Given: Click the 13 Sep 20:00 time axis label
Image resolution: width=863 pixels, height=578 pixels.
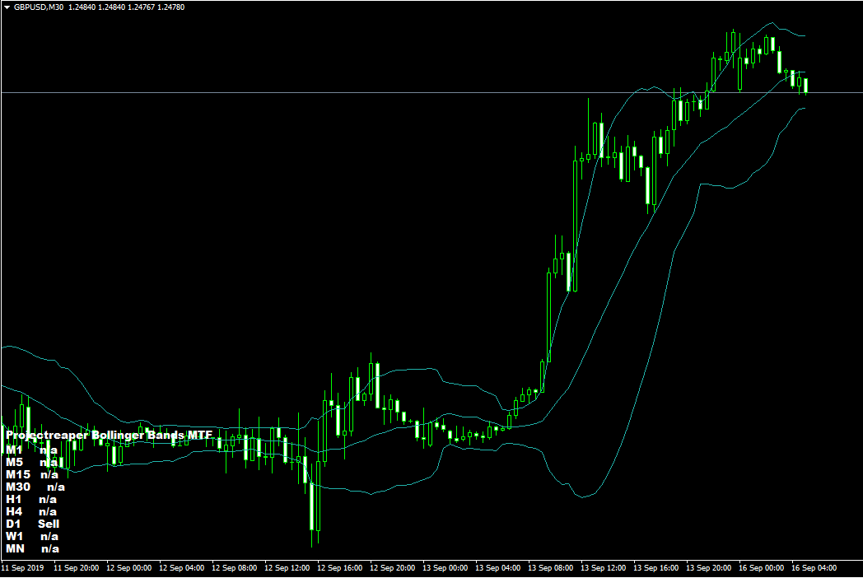Looking at the screenshot, I should pyautogui.click(x=710, y=568).
